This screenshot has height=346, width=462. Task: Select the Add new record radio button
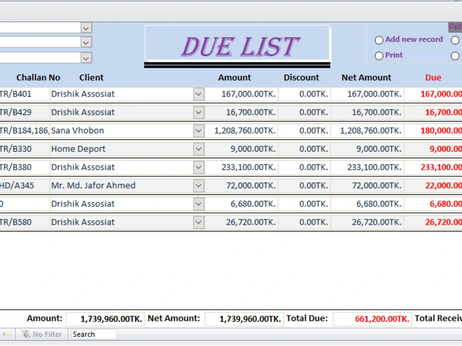(379, 40)
